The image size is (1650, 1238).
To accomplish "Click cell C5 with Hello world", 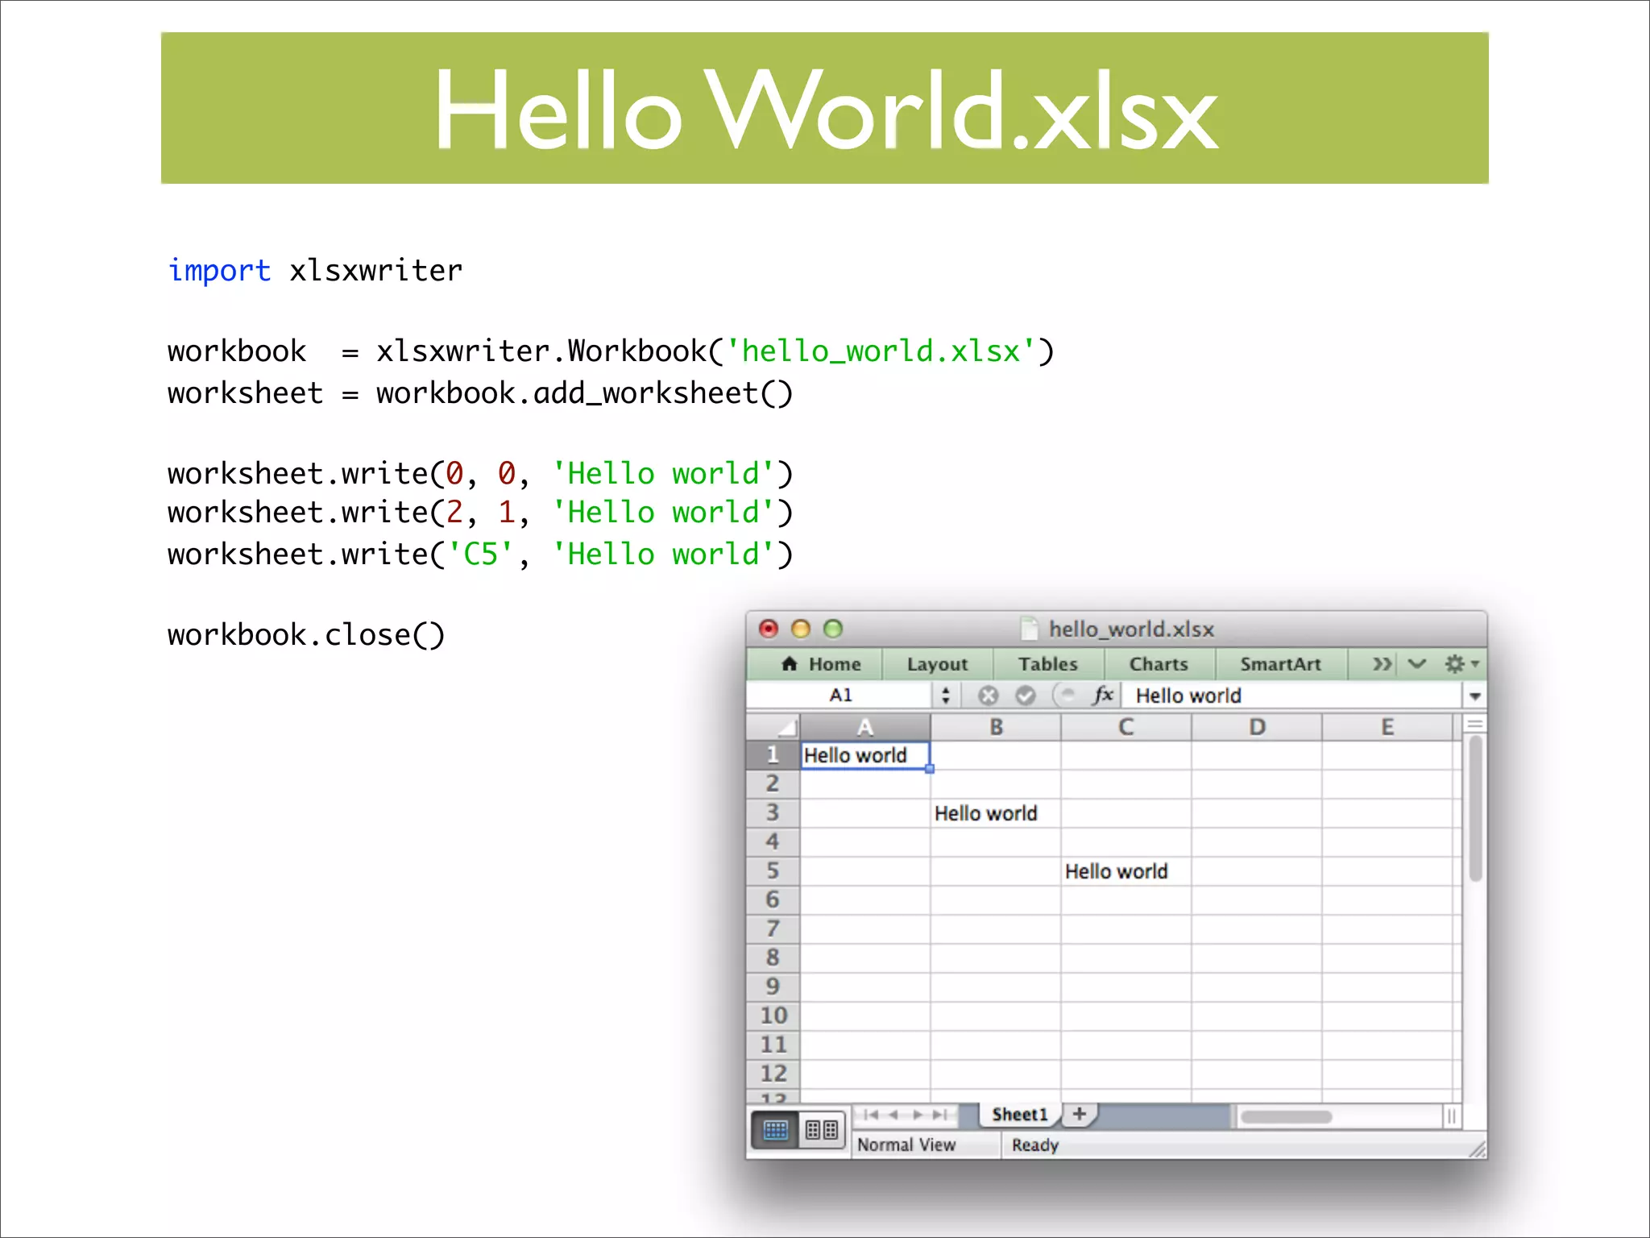I will pos(1126,871).
